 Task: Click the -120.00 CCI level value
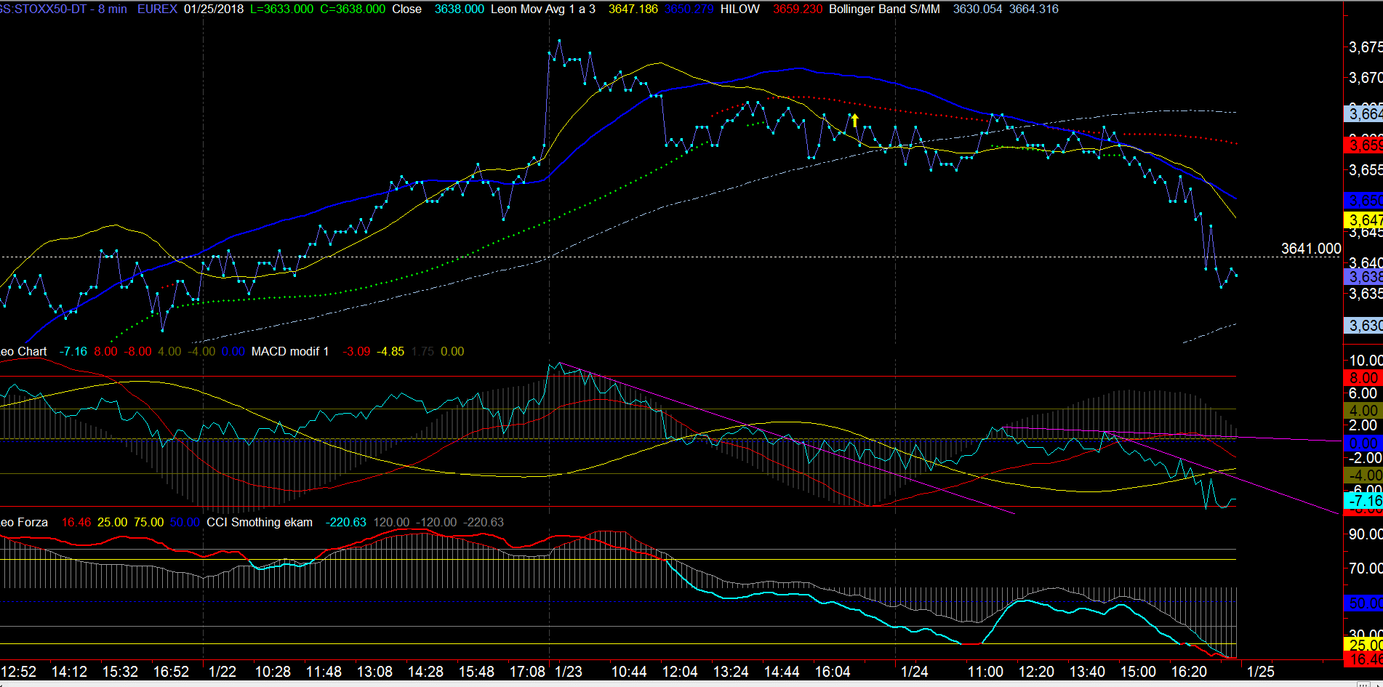coord(436,523)
